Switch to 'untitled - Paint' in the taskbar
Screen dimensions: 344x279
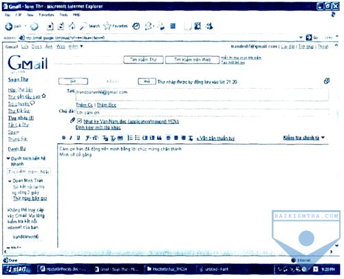tap(214, 269)
